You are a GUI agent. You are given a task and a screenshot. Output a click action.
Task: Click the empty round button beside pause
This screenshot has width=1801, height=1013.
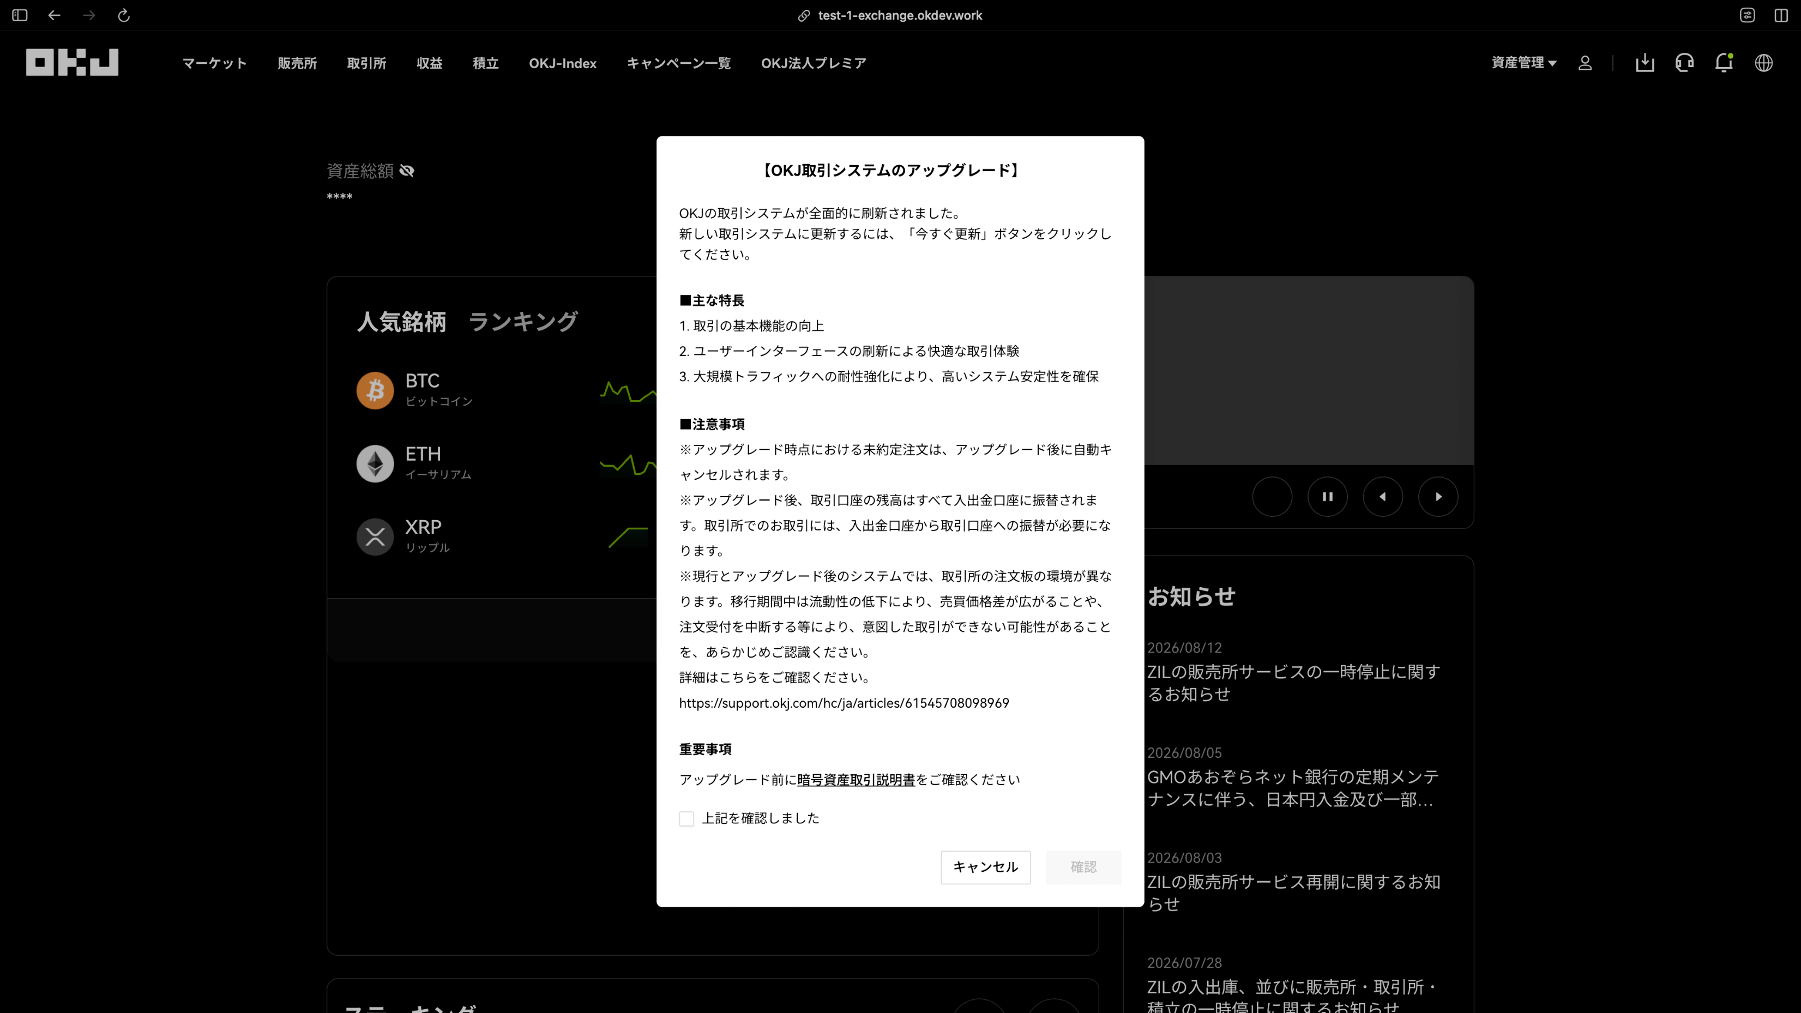[x=1273, y=496]
